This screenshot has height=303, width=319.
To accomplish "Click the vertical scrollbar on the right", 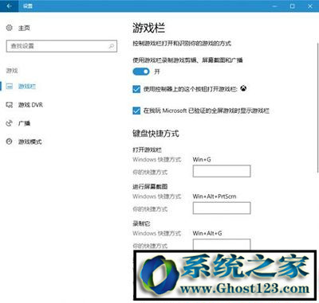I will pyautogui.click(x=317, y=107).
